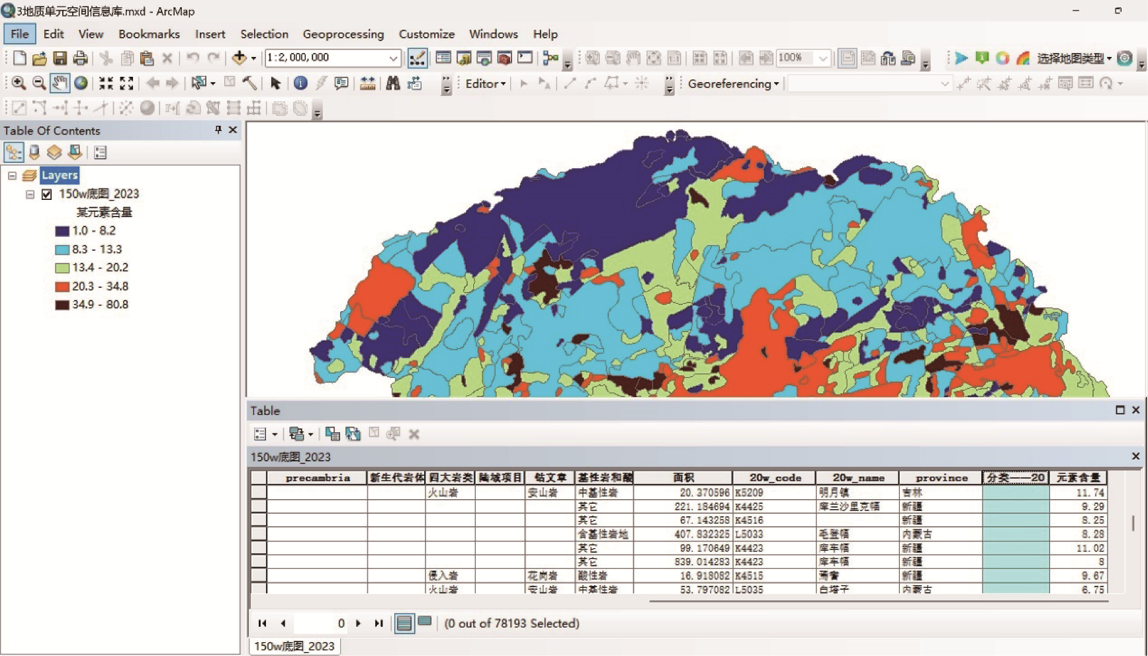
Task: Show selected records view in table
Action: (x=425, y=622)
